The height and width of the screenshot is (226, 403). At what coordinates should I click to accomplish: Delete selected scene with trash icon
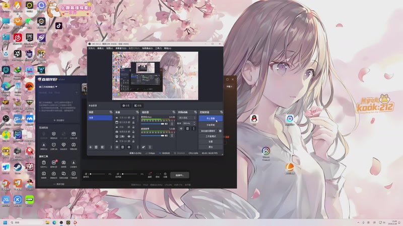[x=96, y=147]
